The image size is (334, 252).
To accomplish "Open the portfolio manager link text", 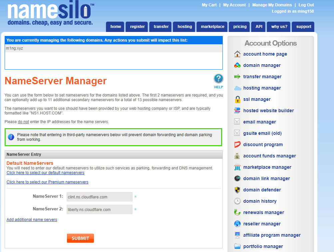I will click(263, 246).
